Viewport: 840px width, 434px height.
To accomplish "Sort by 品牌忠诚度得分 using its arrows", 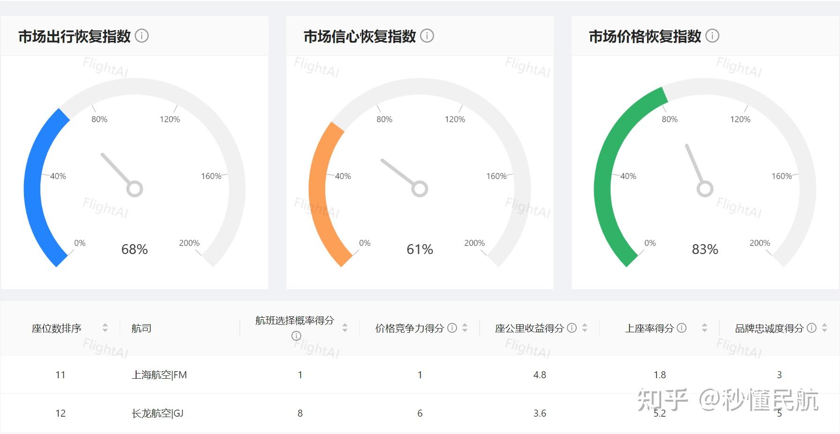I will pos(825,328).
